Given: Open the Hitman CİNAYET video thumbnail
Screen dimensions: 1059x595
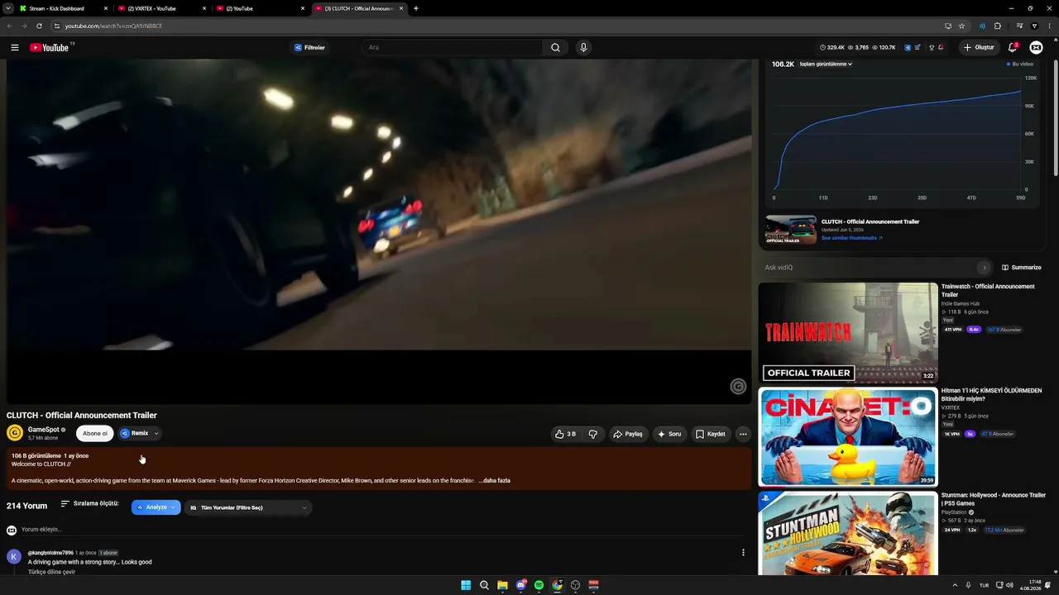Looking at the screenshot, I should tap(848, 437).
